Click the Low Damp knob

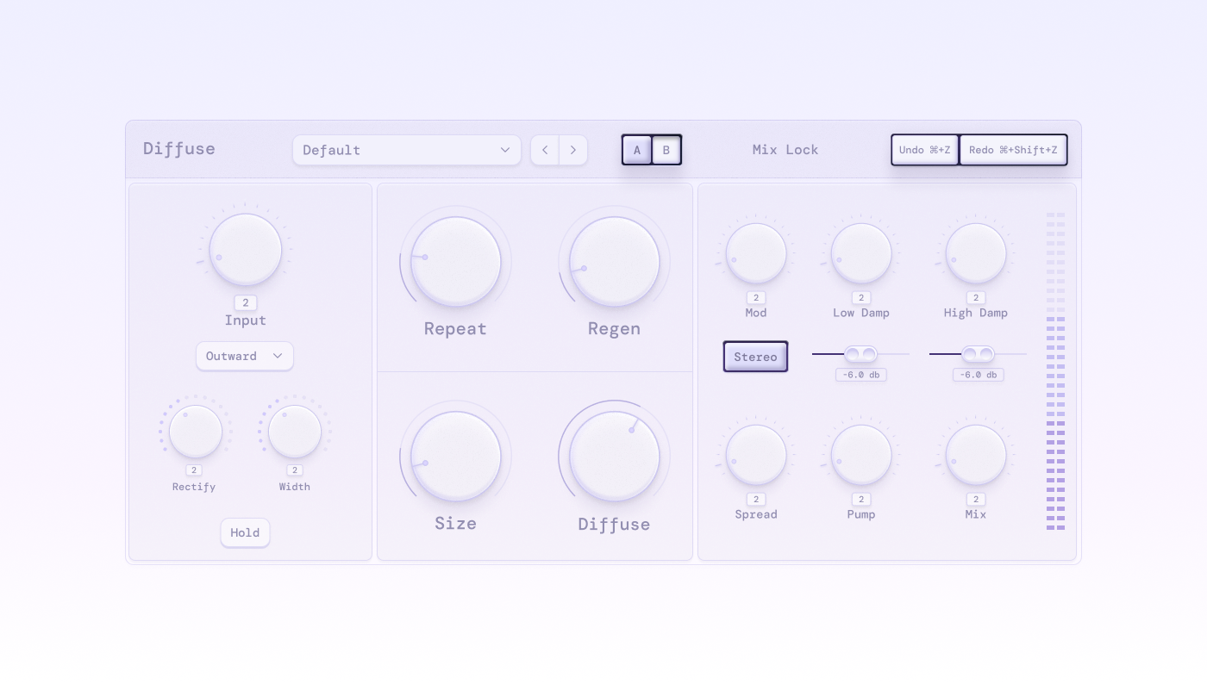pyautogui.click(x=861, y=254)
